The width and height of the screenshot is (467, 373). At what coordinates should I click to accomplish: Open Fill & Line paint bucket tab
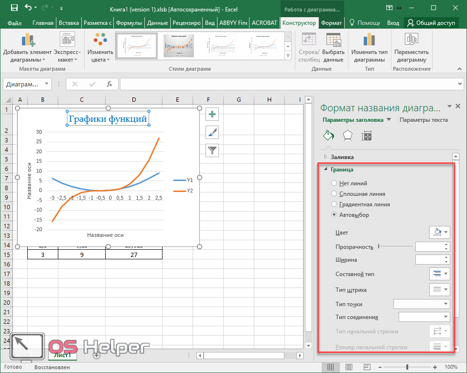coord(329,136)
